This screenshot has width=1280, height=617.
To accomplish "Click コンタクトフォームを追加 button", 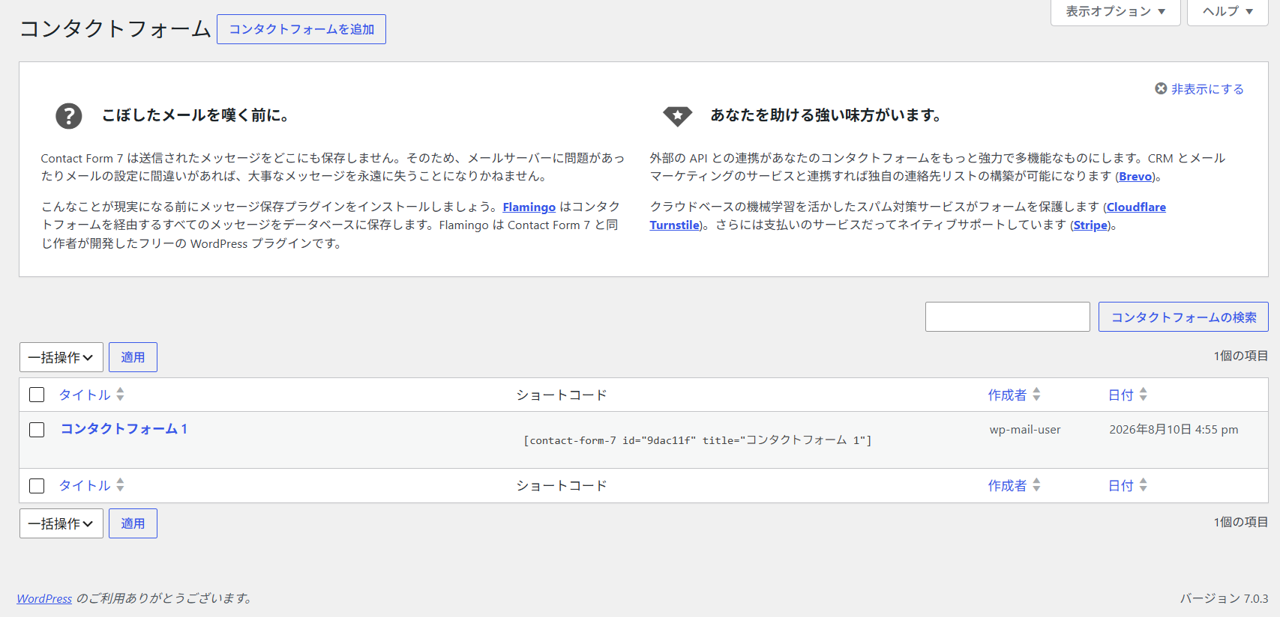I will click(x=301, y=29).
